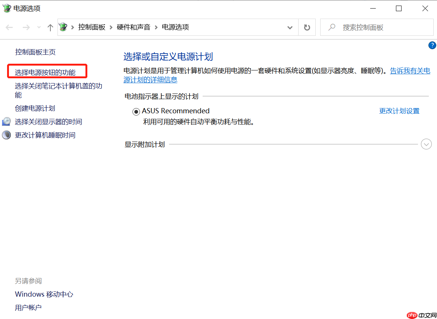Open 更改计划设置 for ASUS Recommended
The image size is (437, 319).
click(399, 111)
